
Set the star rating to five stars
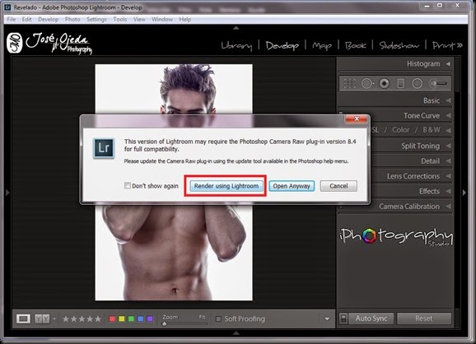(x=98, y=318)
